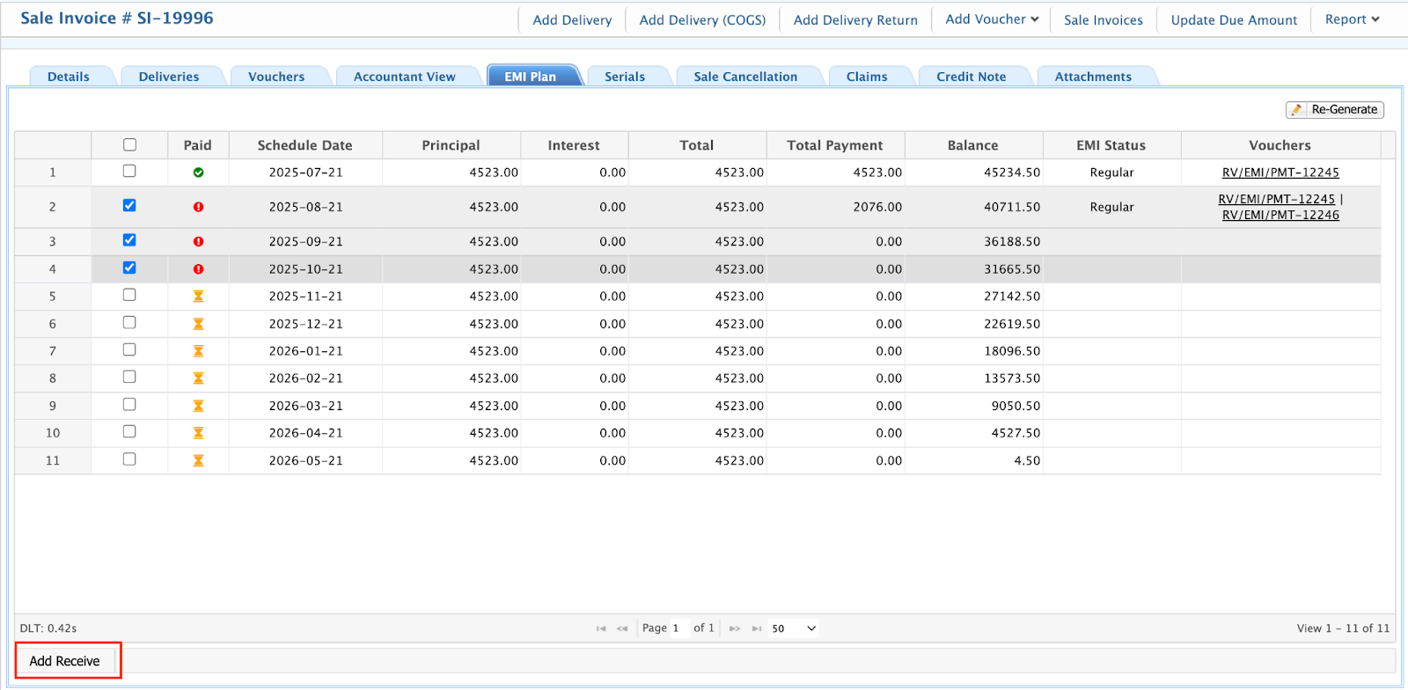Open voucher RV/EMI/PMT-12245 in row 2
Screen dimensions: 1408x690
pos(1276,199)
